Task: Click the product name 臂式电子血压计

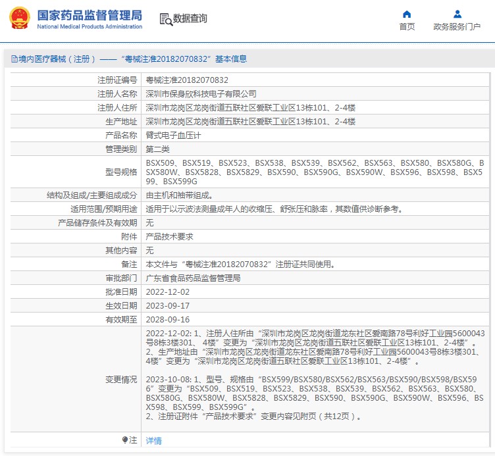Action: pos(172,135)
